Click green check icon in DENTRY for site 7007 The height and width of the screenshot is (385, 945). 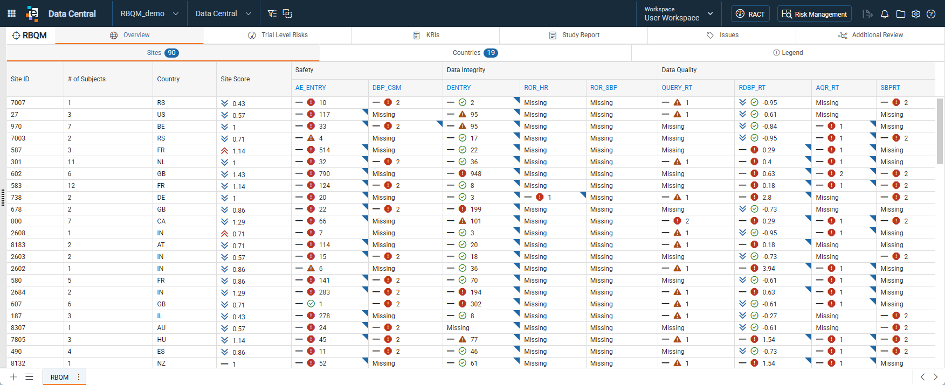point(463,102)
